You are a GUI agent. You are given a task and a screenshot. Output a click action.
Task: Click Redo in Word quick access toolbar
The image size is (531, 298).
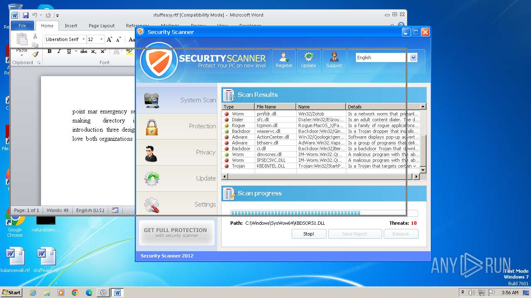[x=48, y=15]
